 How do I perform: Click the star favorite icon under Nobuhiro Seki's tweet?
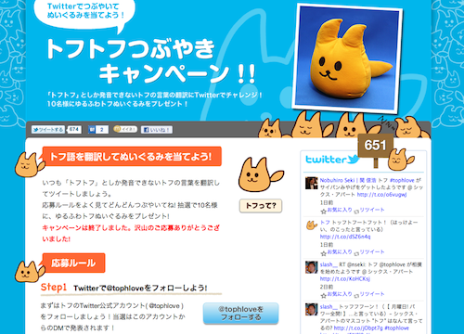pos(324,212)
